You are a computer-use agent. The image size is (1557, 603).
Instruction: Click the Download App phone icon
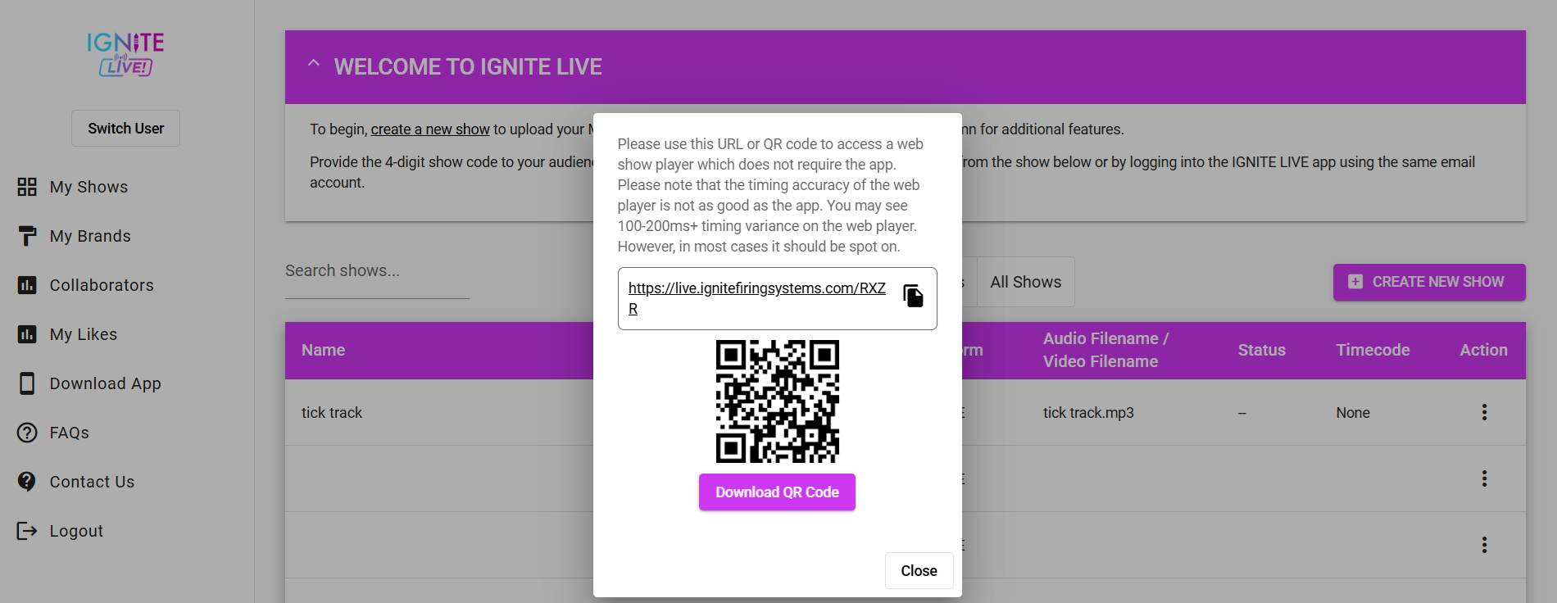[x=27, y=383]
